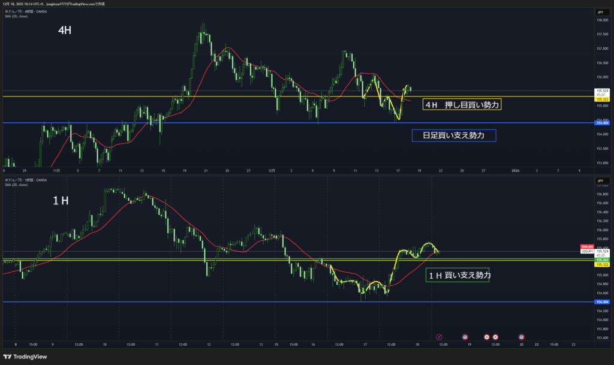Screen dimensions: 614x365
Task: Click the SMA (20, close) legend on 1H chart
Action: [16, 184]
